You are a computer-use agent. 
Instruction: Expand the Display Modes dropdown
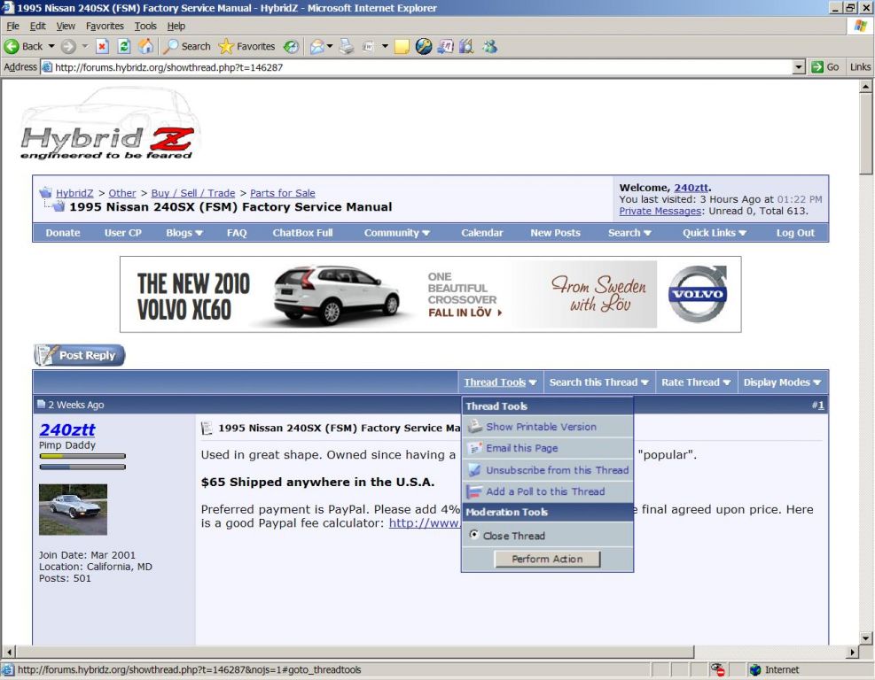782,382
